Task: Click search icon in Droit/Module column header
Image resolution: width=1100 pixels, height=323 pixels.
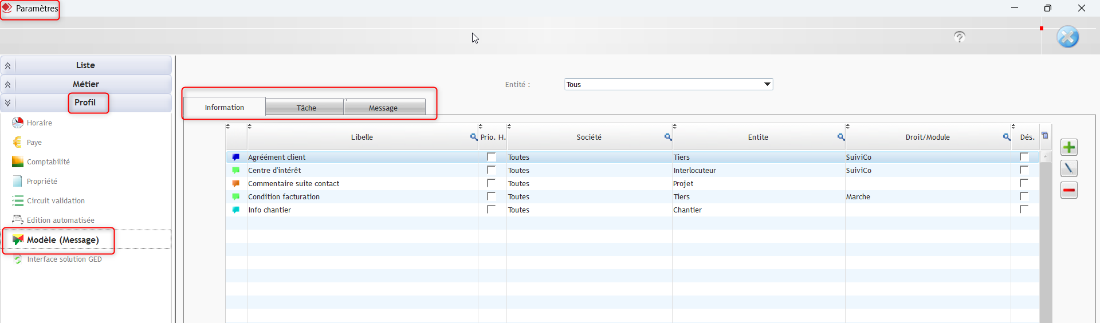Action: (x=1006, y=137)
